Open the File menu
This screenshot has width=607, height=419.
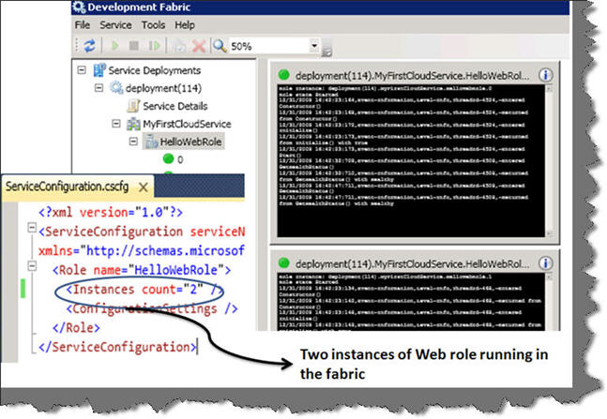(83, 25)
